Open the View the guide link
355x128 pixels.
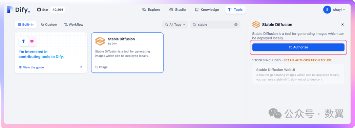pos(32,67)
